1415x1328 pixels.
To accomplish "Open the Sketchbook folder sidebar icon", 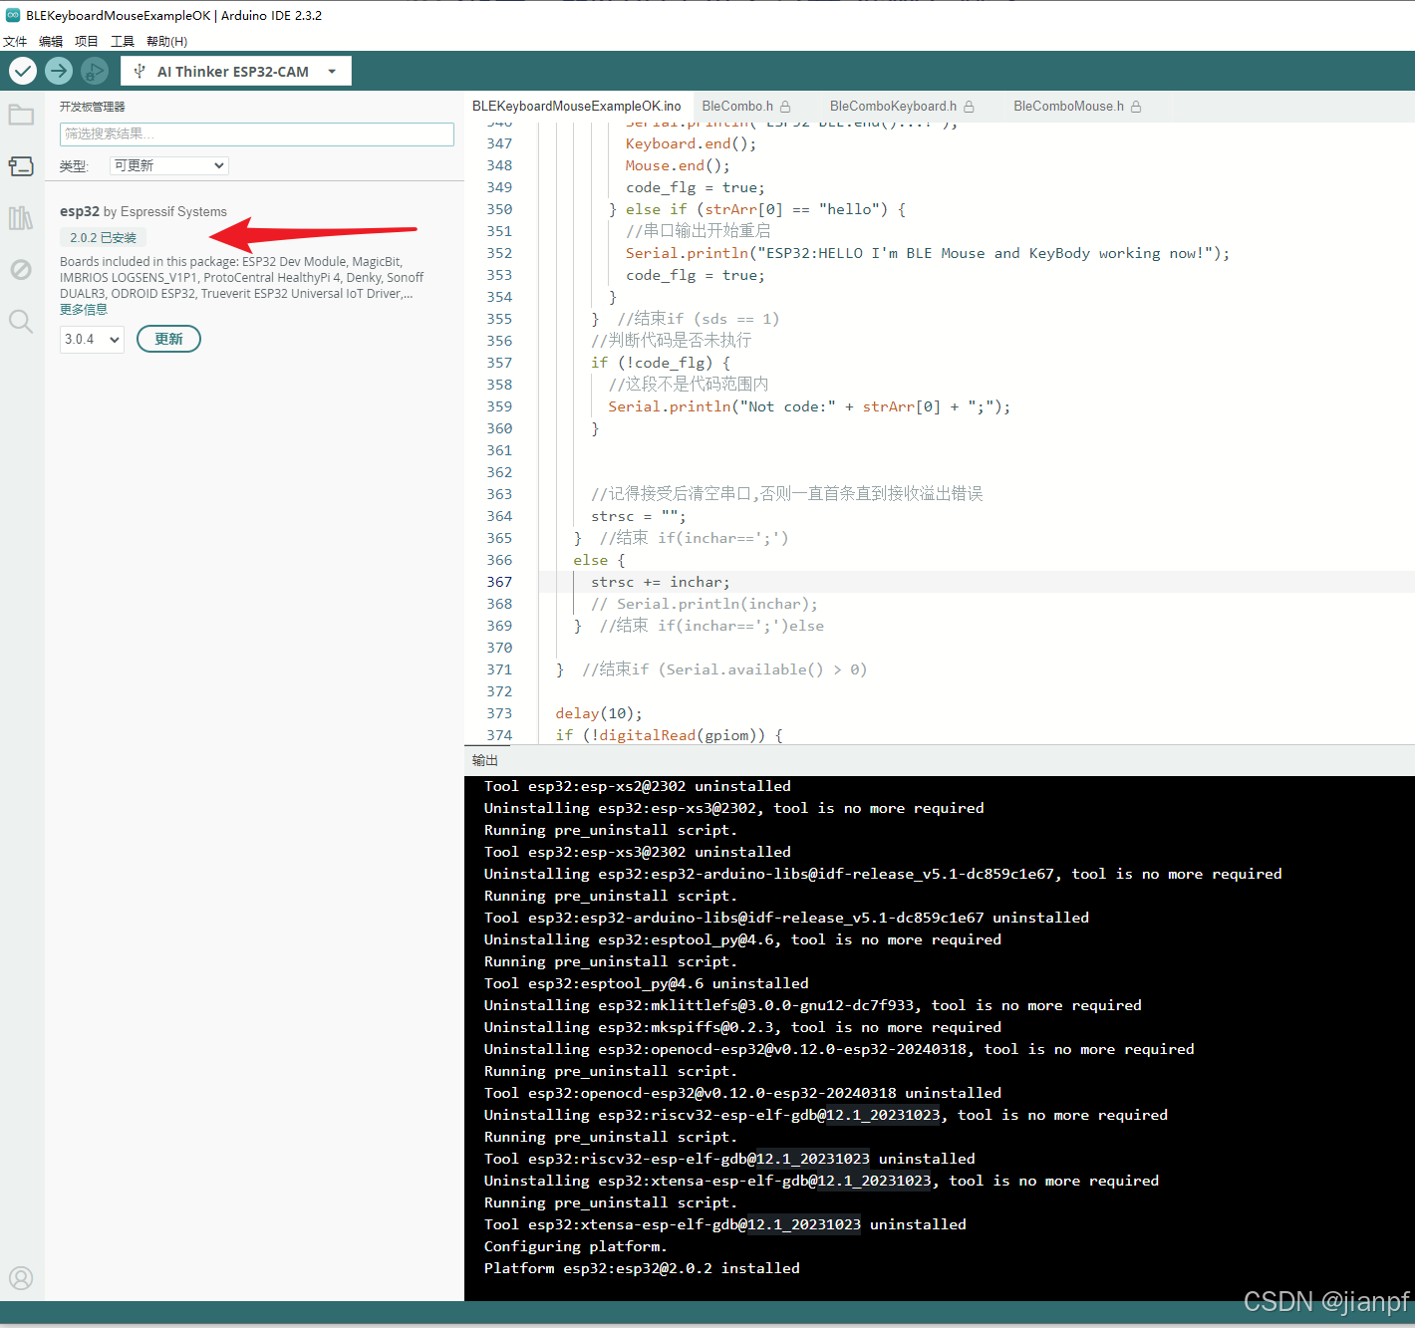I will (x=21, y=115).
